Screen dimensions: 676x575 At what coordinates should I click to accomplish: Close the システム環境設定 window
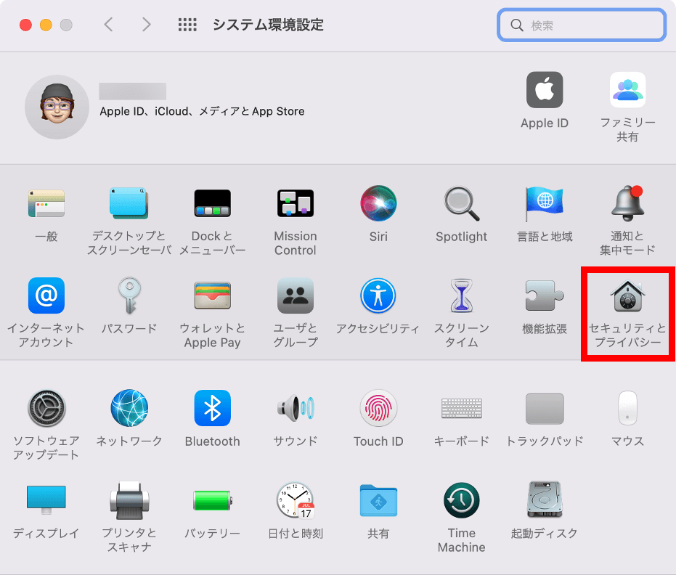(26, 25)
